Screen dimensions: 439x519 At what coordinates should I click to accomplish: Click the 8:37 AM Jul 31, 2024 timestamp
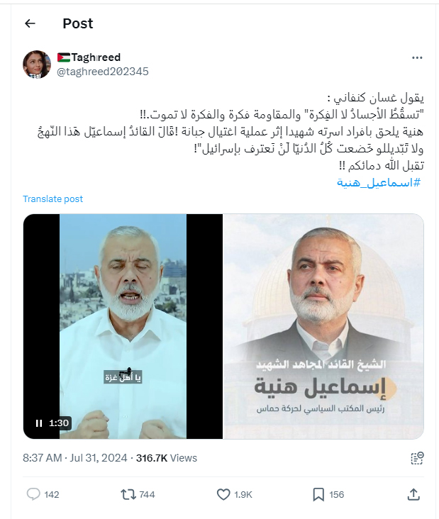click(75, 458)
